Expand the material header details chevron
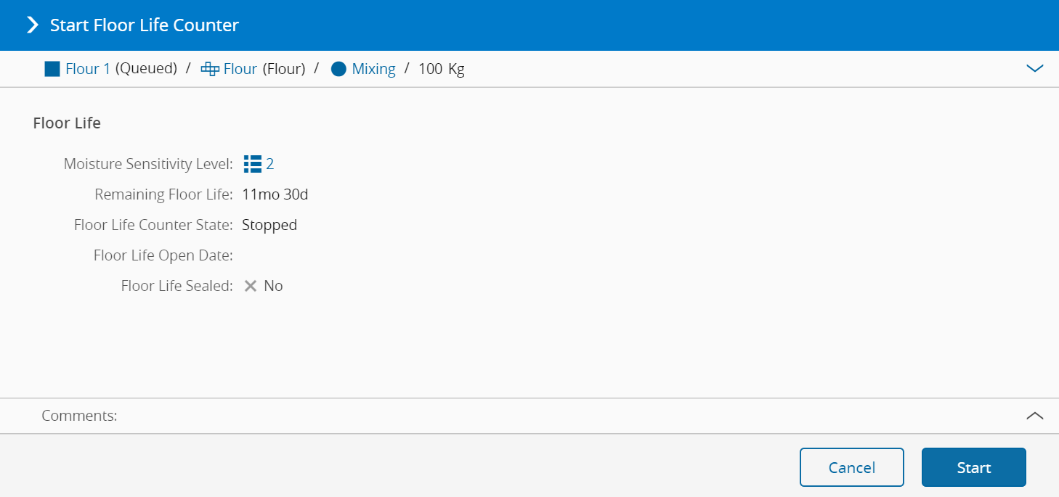This screenshot has height=497, width=1059. [x=1034, y=68]
